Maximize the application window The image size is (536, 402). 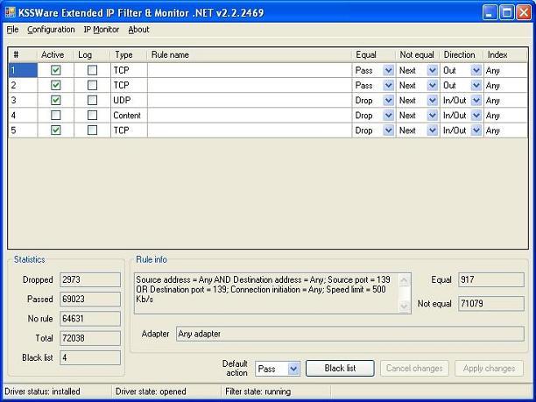click(x=507, y=12)
